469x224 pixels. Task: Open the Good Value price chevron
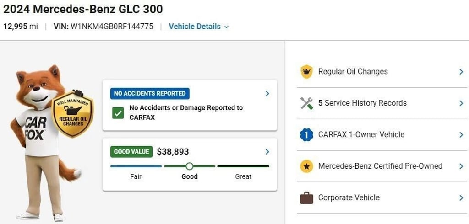tap(267, 152)
